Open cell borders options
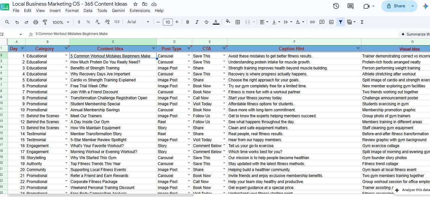 coord(238,22)
